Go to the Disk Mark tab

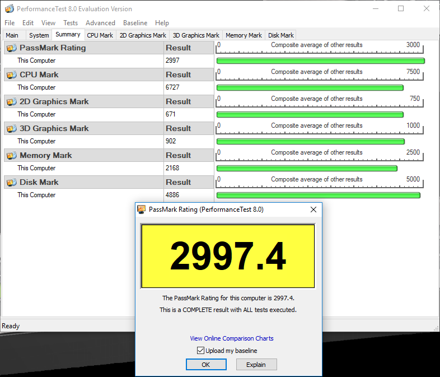pyautogui.click(x=281, y=35)
